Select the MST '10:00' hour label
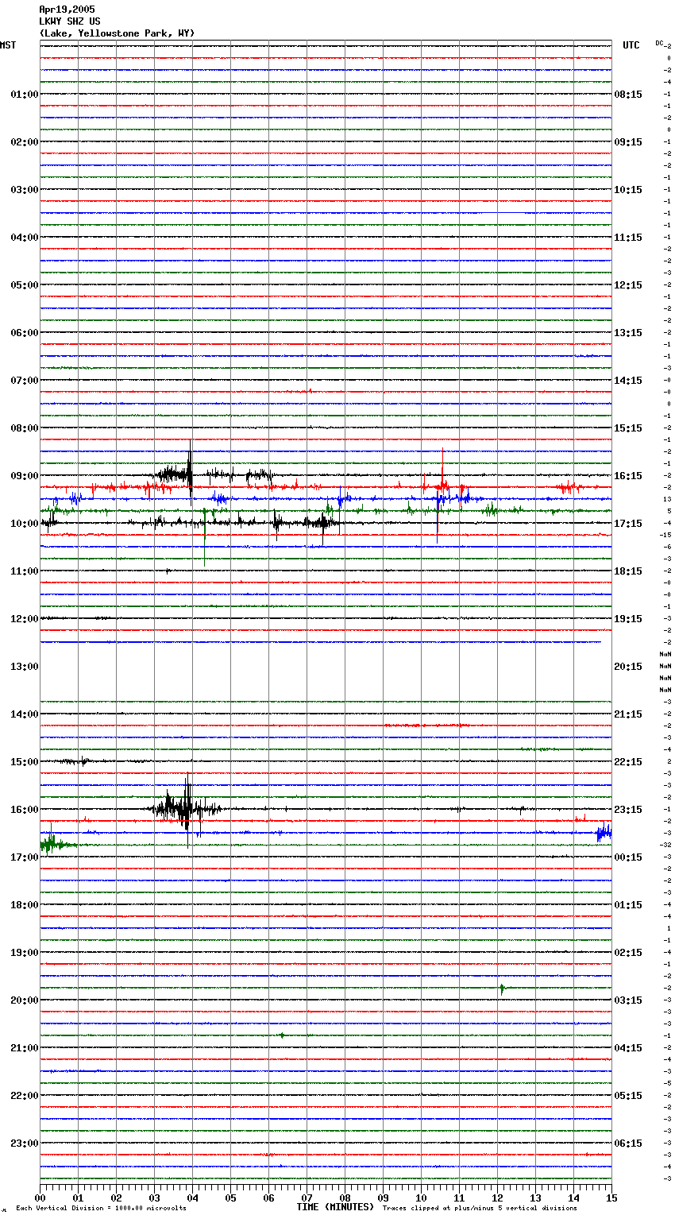 (25, 524)
